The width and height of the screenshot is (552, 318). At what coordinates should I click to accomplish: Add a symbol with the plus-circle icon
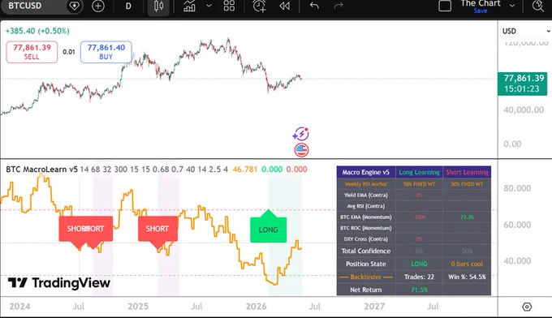(x=98, y=6)
